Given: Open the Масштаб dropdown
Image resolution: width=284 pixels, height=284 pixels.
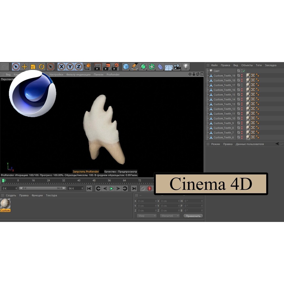Looking at the screenshot, I should 170,216.
